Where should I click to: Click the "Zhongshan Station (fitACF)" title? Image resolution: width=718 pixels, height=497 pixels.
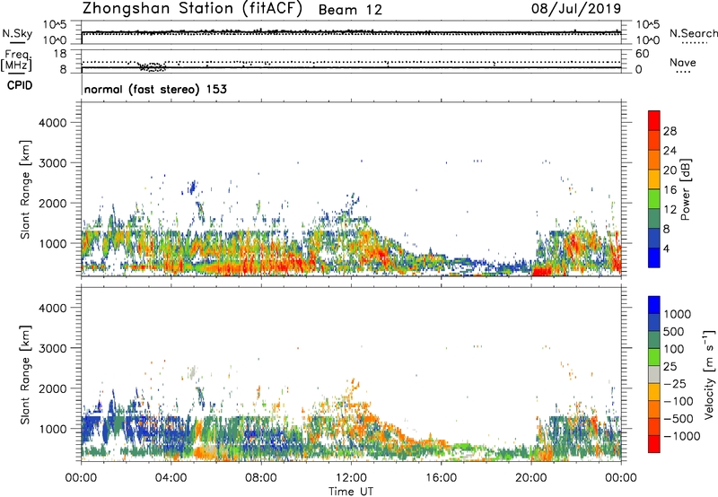click(192, 9)
